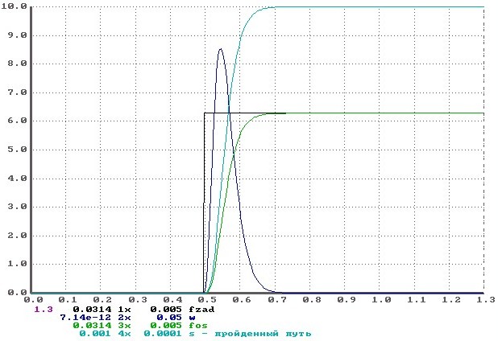Select the y-axis value 3.0
The width and height of the screenshot is (498, 341).
(17, 207)
